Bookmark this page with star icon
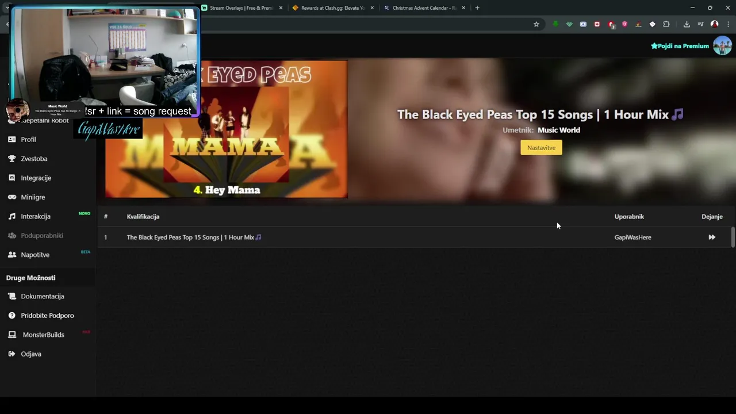 pos(536,24)
